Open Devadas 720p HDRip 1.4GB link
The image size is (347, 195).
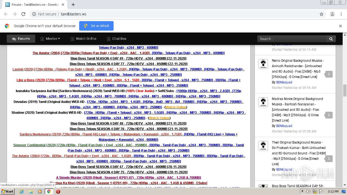tap(114, 102)
